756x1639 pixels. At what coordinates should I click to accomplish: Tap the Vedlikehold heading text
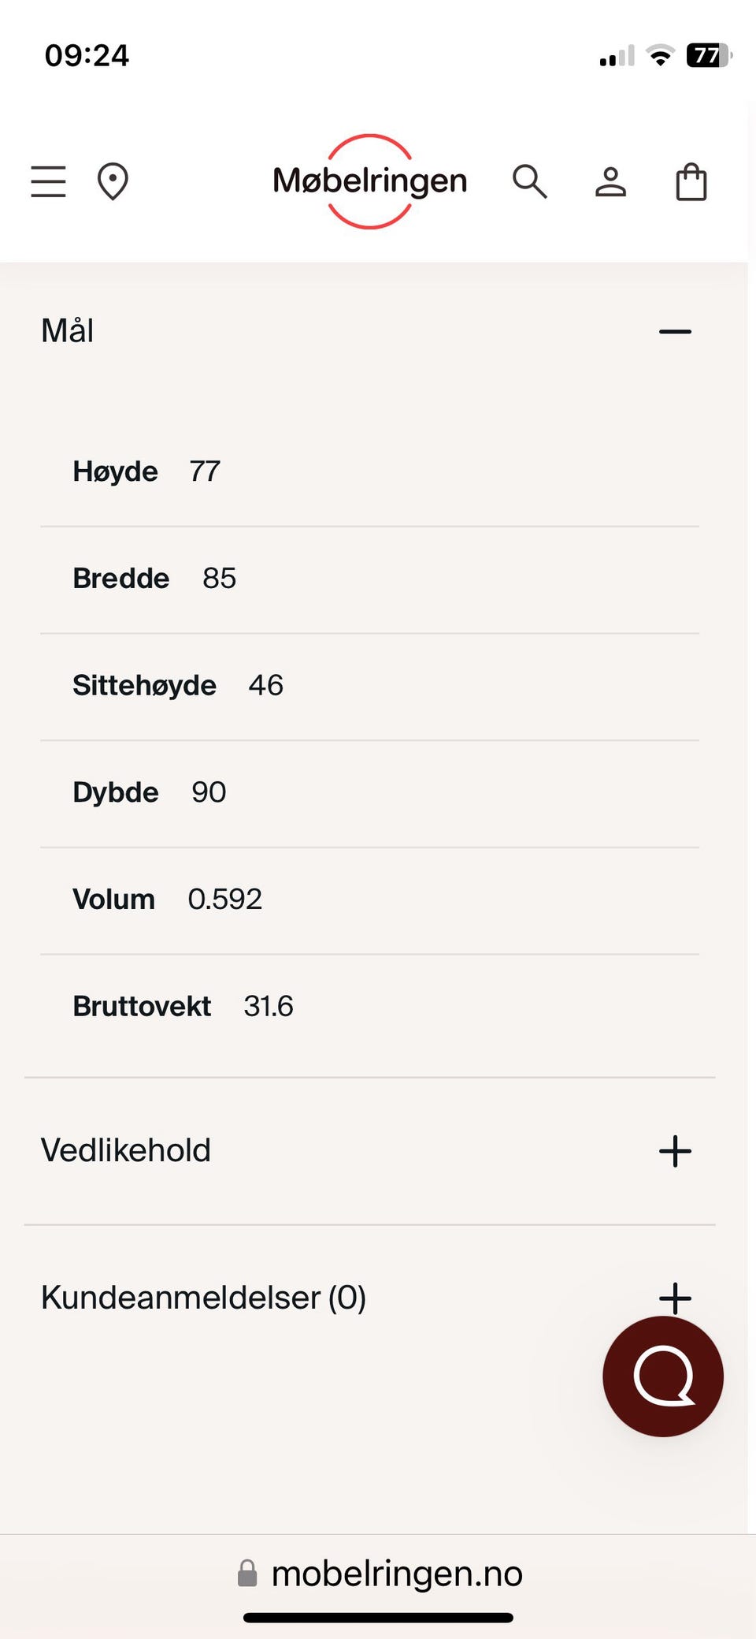(126, 1151)
